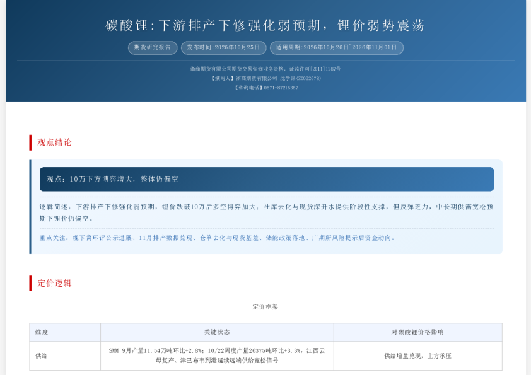Viewport: 531px width, 375px height.
Task: Click the 浙商期货有限公司期货交易咨询业务资格 line
Action: point(265,69)
